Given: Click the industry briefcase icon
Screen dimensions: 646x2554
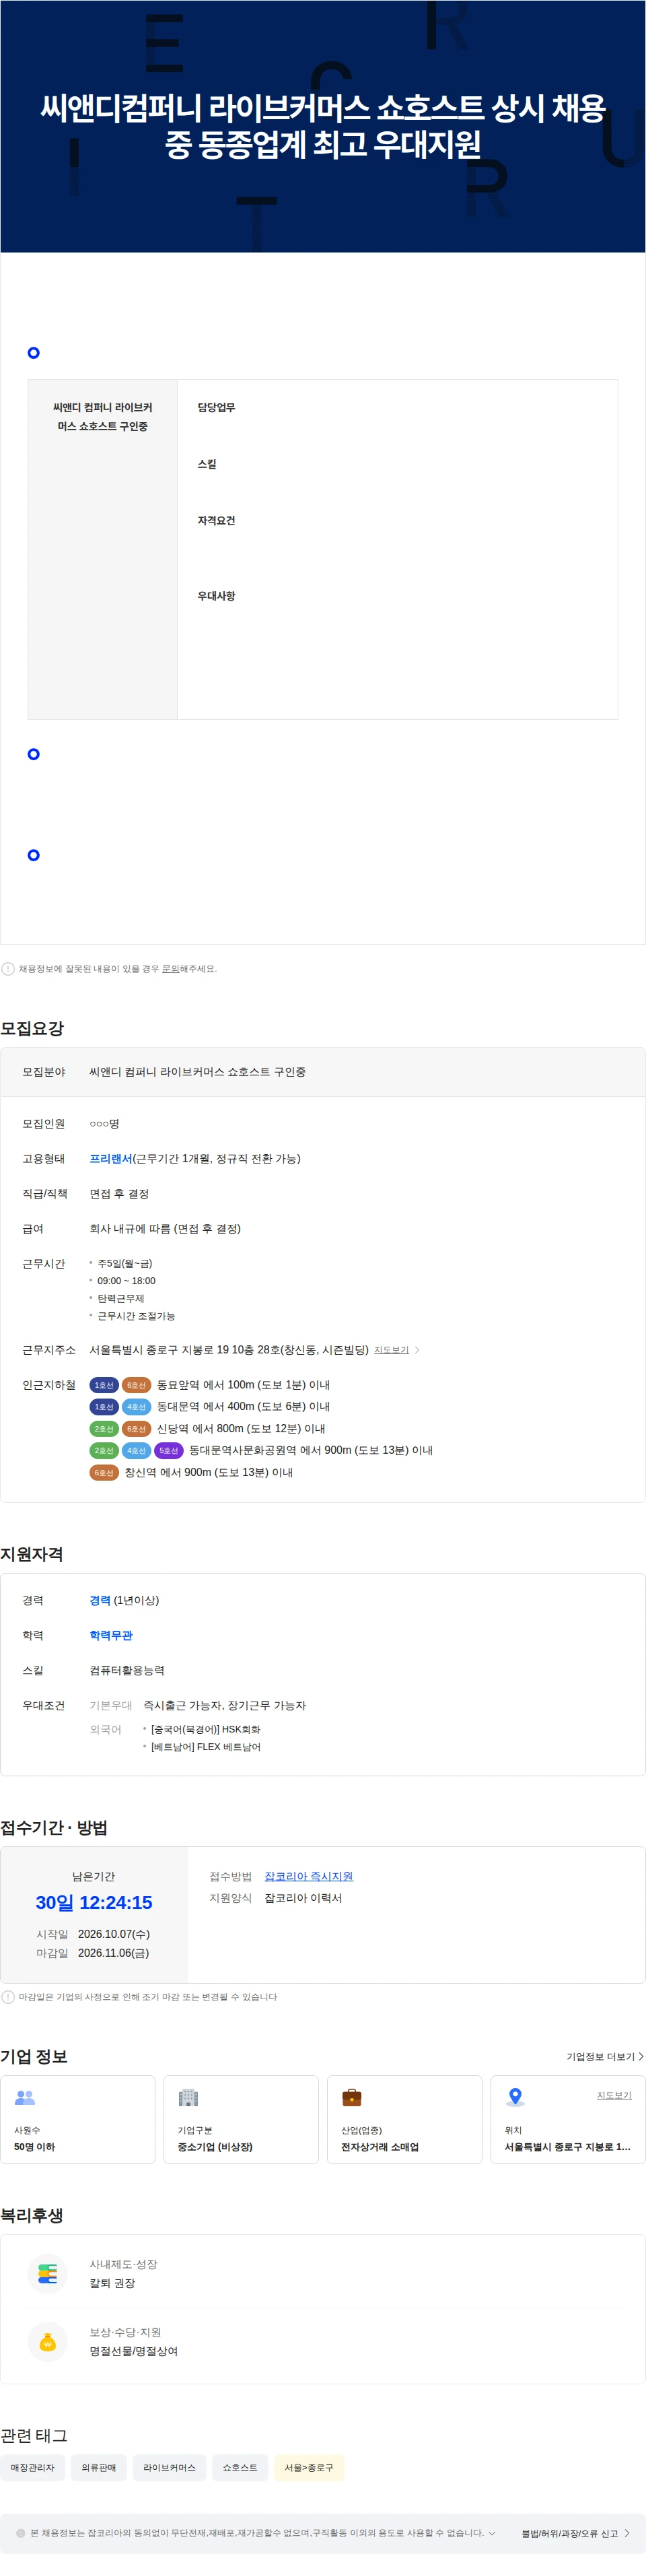Looking at the screenshot, I should point(352,2097).
